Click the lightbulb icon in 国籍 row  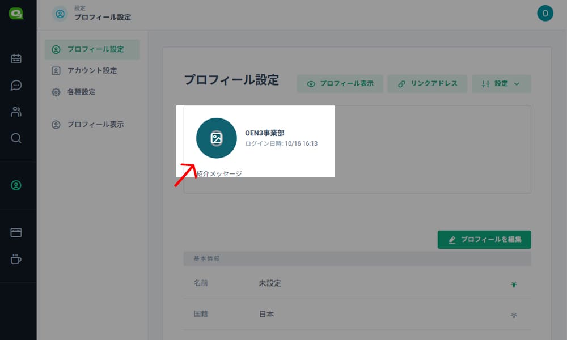tap(514, 315)
